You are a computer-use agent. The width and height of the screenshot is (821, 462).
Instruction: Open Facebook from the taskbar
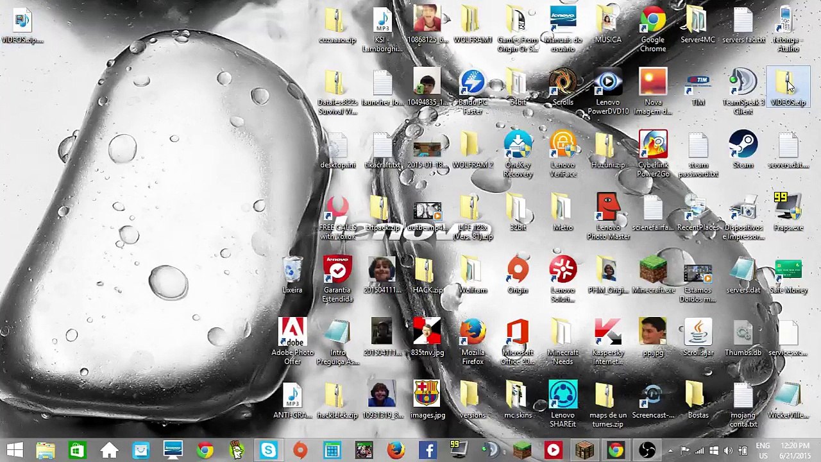(x=427, y=450)
